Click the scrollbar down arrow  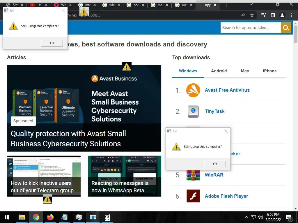click(296, 209)
